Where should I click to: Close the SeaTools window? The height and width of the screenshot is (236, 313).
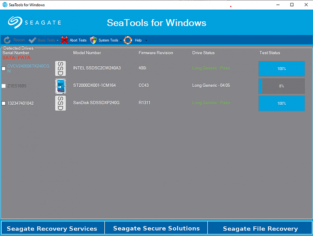click(x=306, y=5)
